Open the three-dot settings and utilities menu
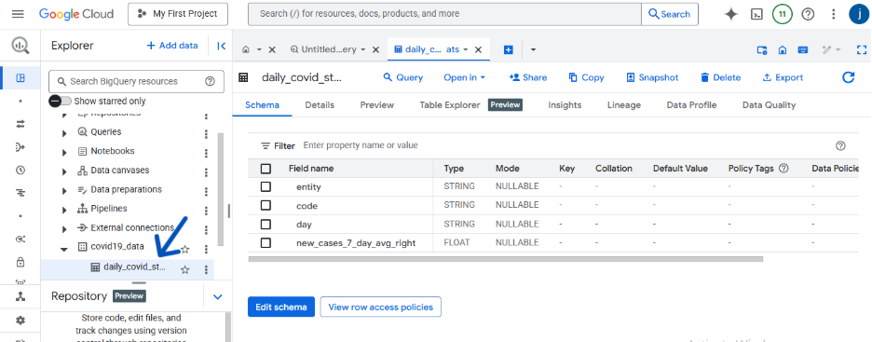Image resolution: width=872 pixels, height=342 pixels. point(833,15)
